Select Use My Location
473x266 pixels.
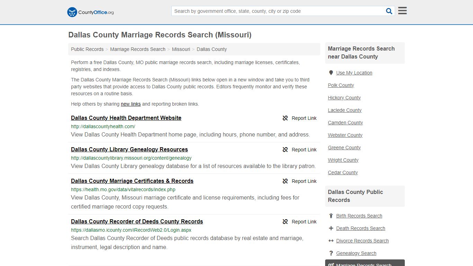(x=354, y=73)
